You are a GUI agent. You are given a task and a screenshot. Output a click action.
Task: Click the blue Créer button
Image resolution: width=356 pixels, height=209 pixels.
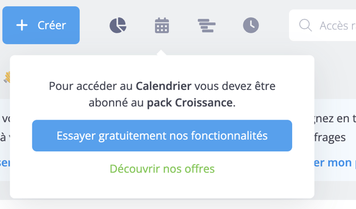pos(41,25)
